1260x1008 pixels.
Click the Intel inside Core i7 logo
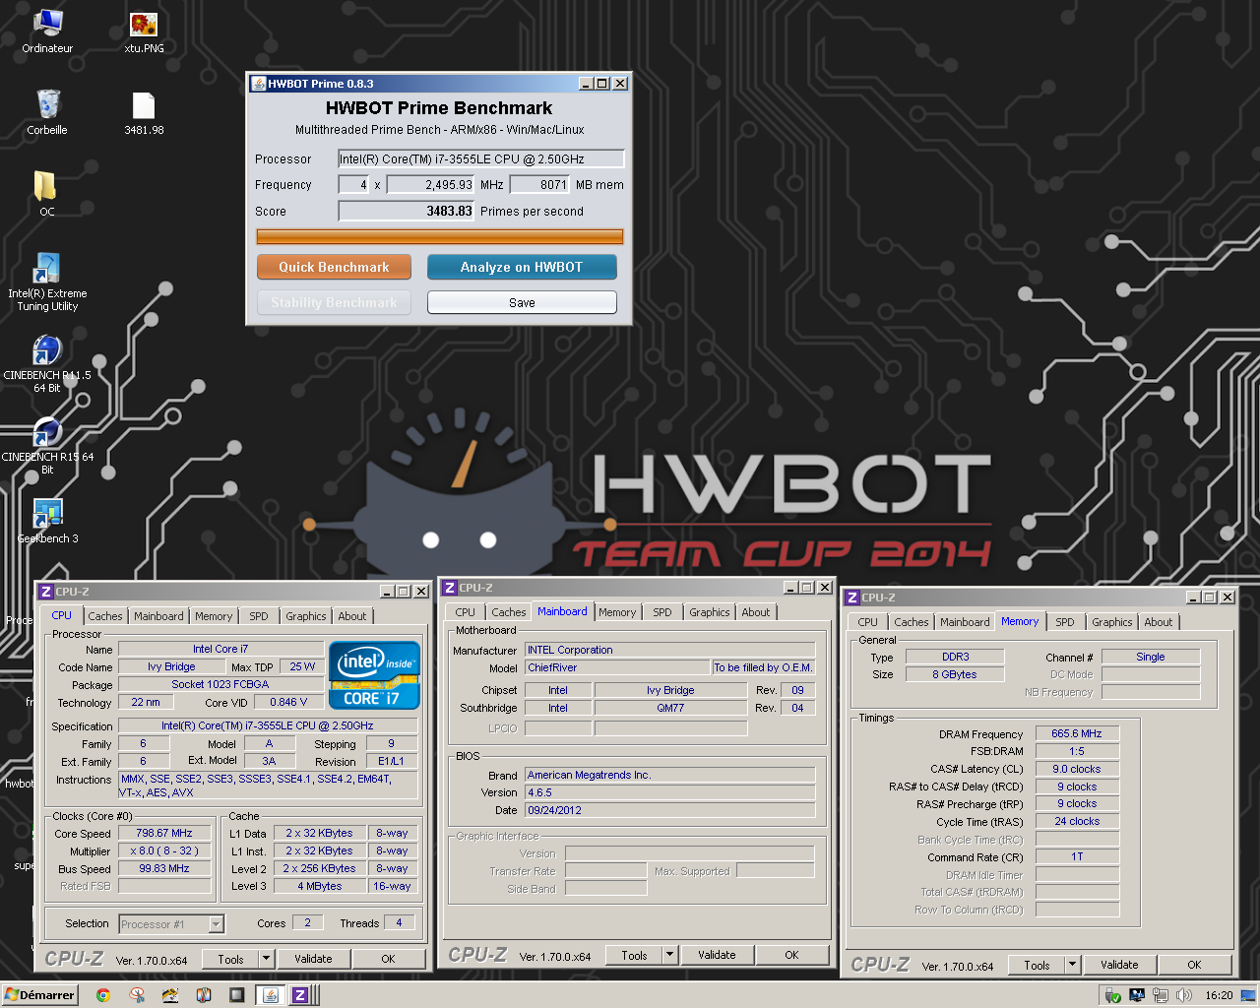[x=375, y=675]
